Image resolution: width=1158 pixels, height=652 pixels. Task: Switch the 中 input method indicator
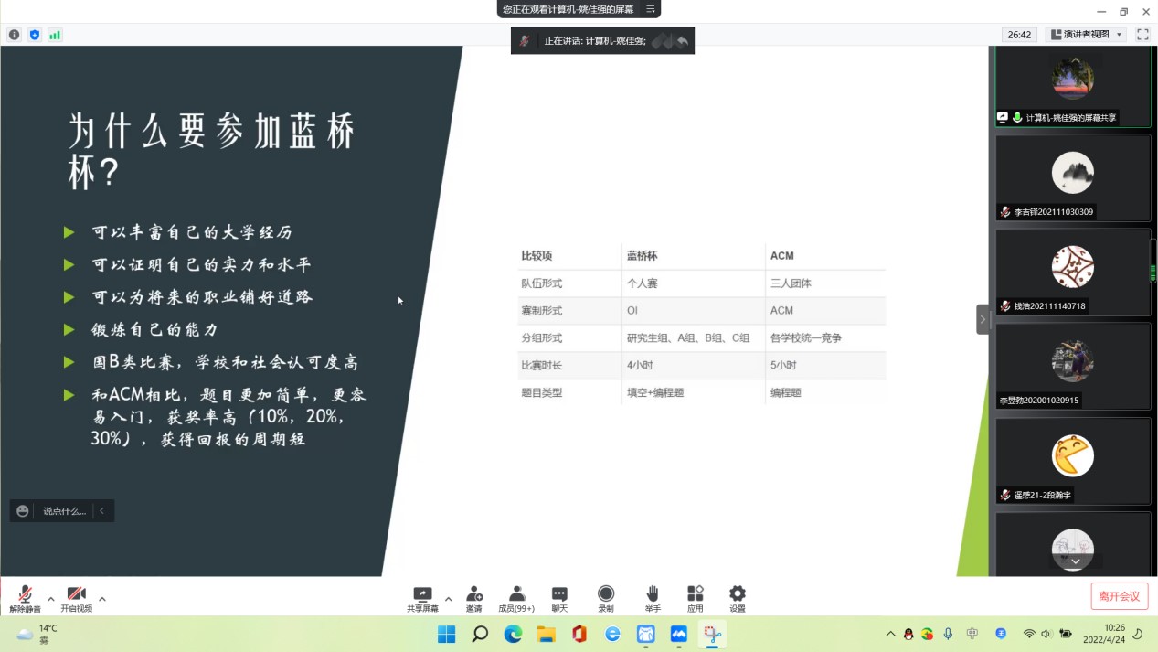pos(972,634)
